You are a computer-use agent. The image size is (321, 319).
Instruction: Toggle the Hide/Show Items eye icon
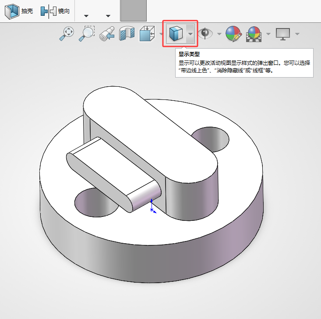click(205, 33)
